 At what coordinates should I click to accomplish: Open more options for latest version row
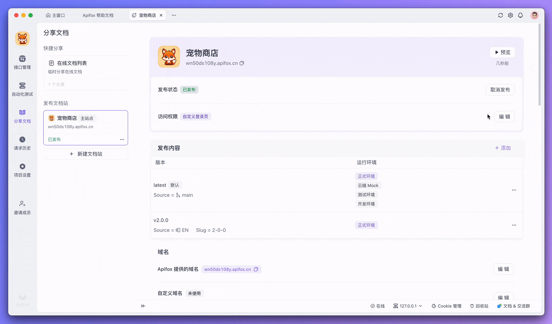pos(514,190)
